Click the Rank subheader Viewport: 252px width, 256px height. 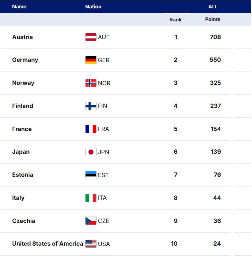175,20
